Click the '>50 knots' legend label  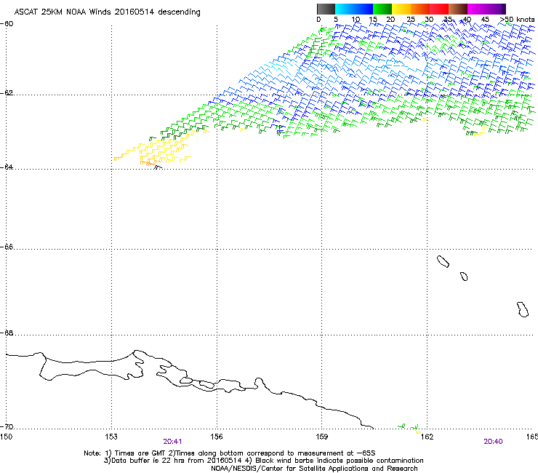(517, 20)
